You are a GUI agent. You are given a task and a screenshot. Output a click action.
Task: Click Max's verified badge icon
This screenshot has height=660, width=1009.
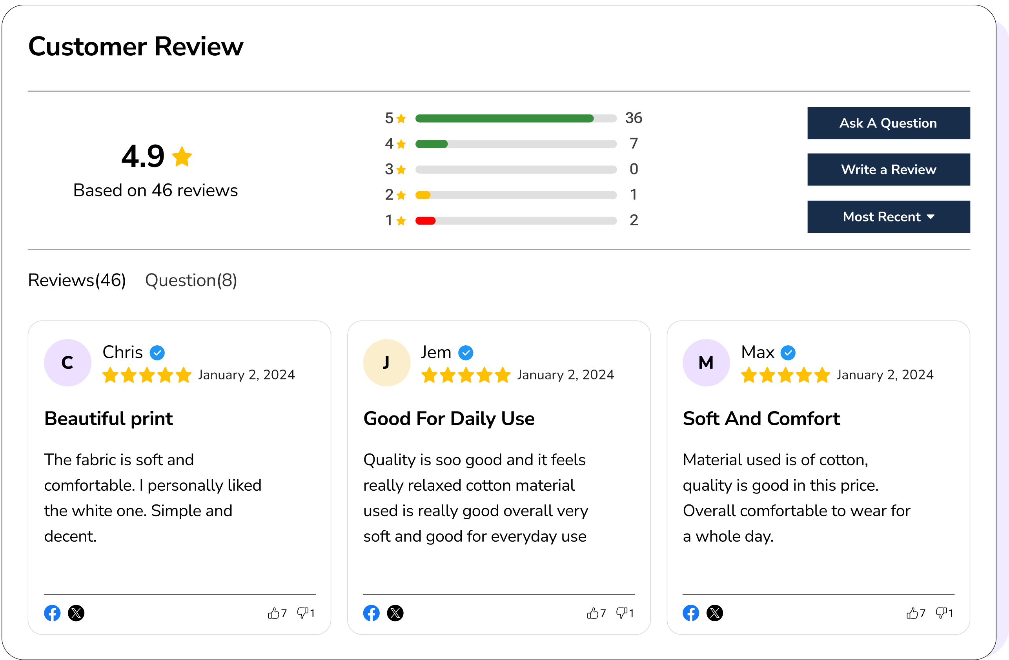[788, 352]
